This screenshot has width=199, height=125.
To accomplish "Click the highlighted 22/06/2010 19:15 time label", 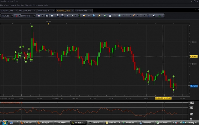I will pos(163,98).
